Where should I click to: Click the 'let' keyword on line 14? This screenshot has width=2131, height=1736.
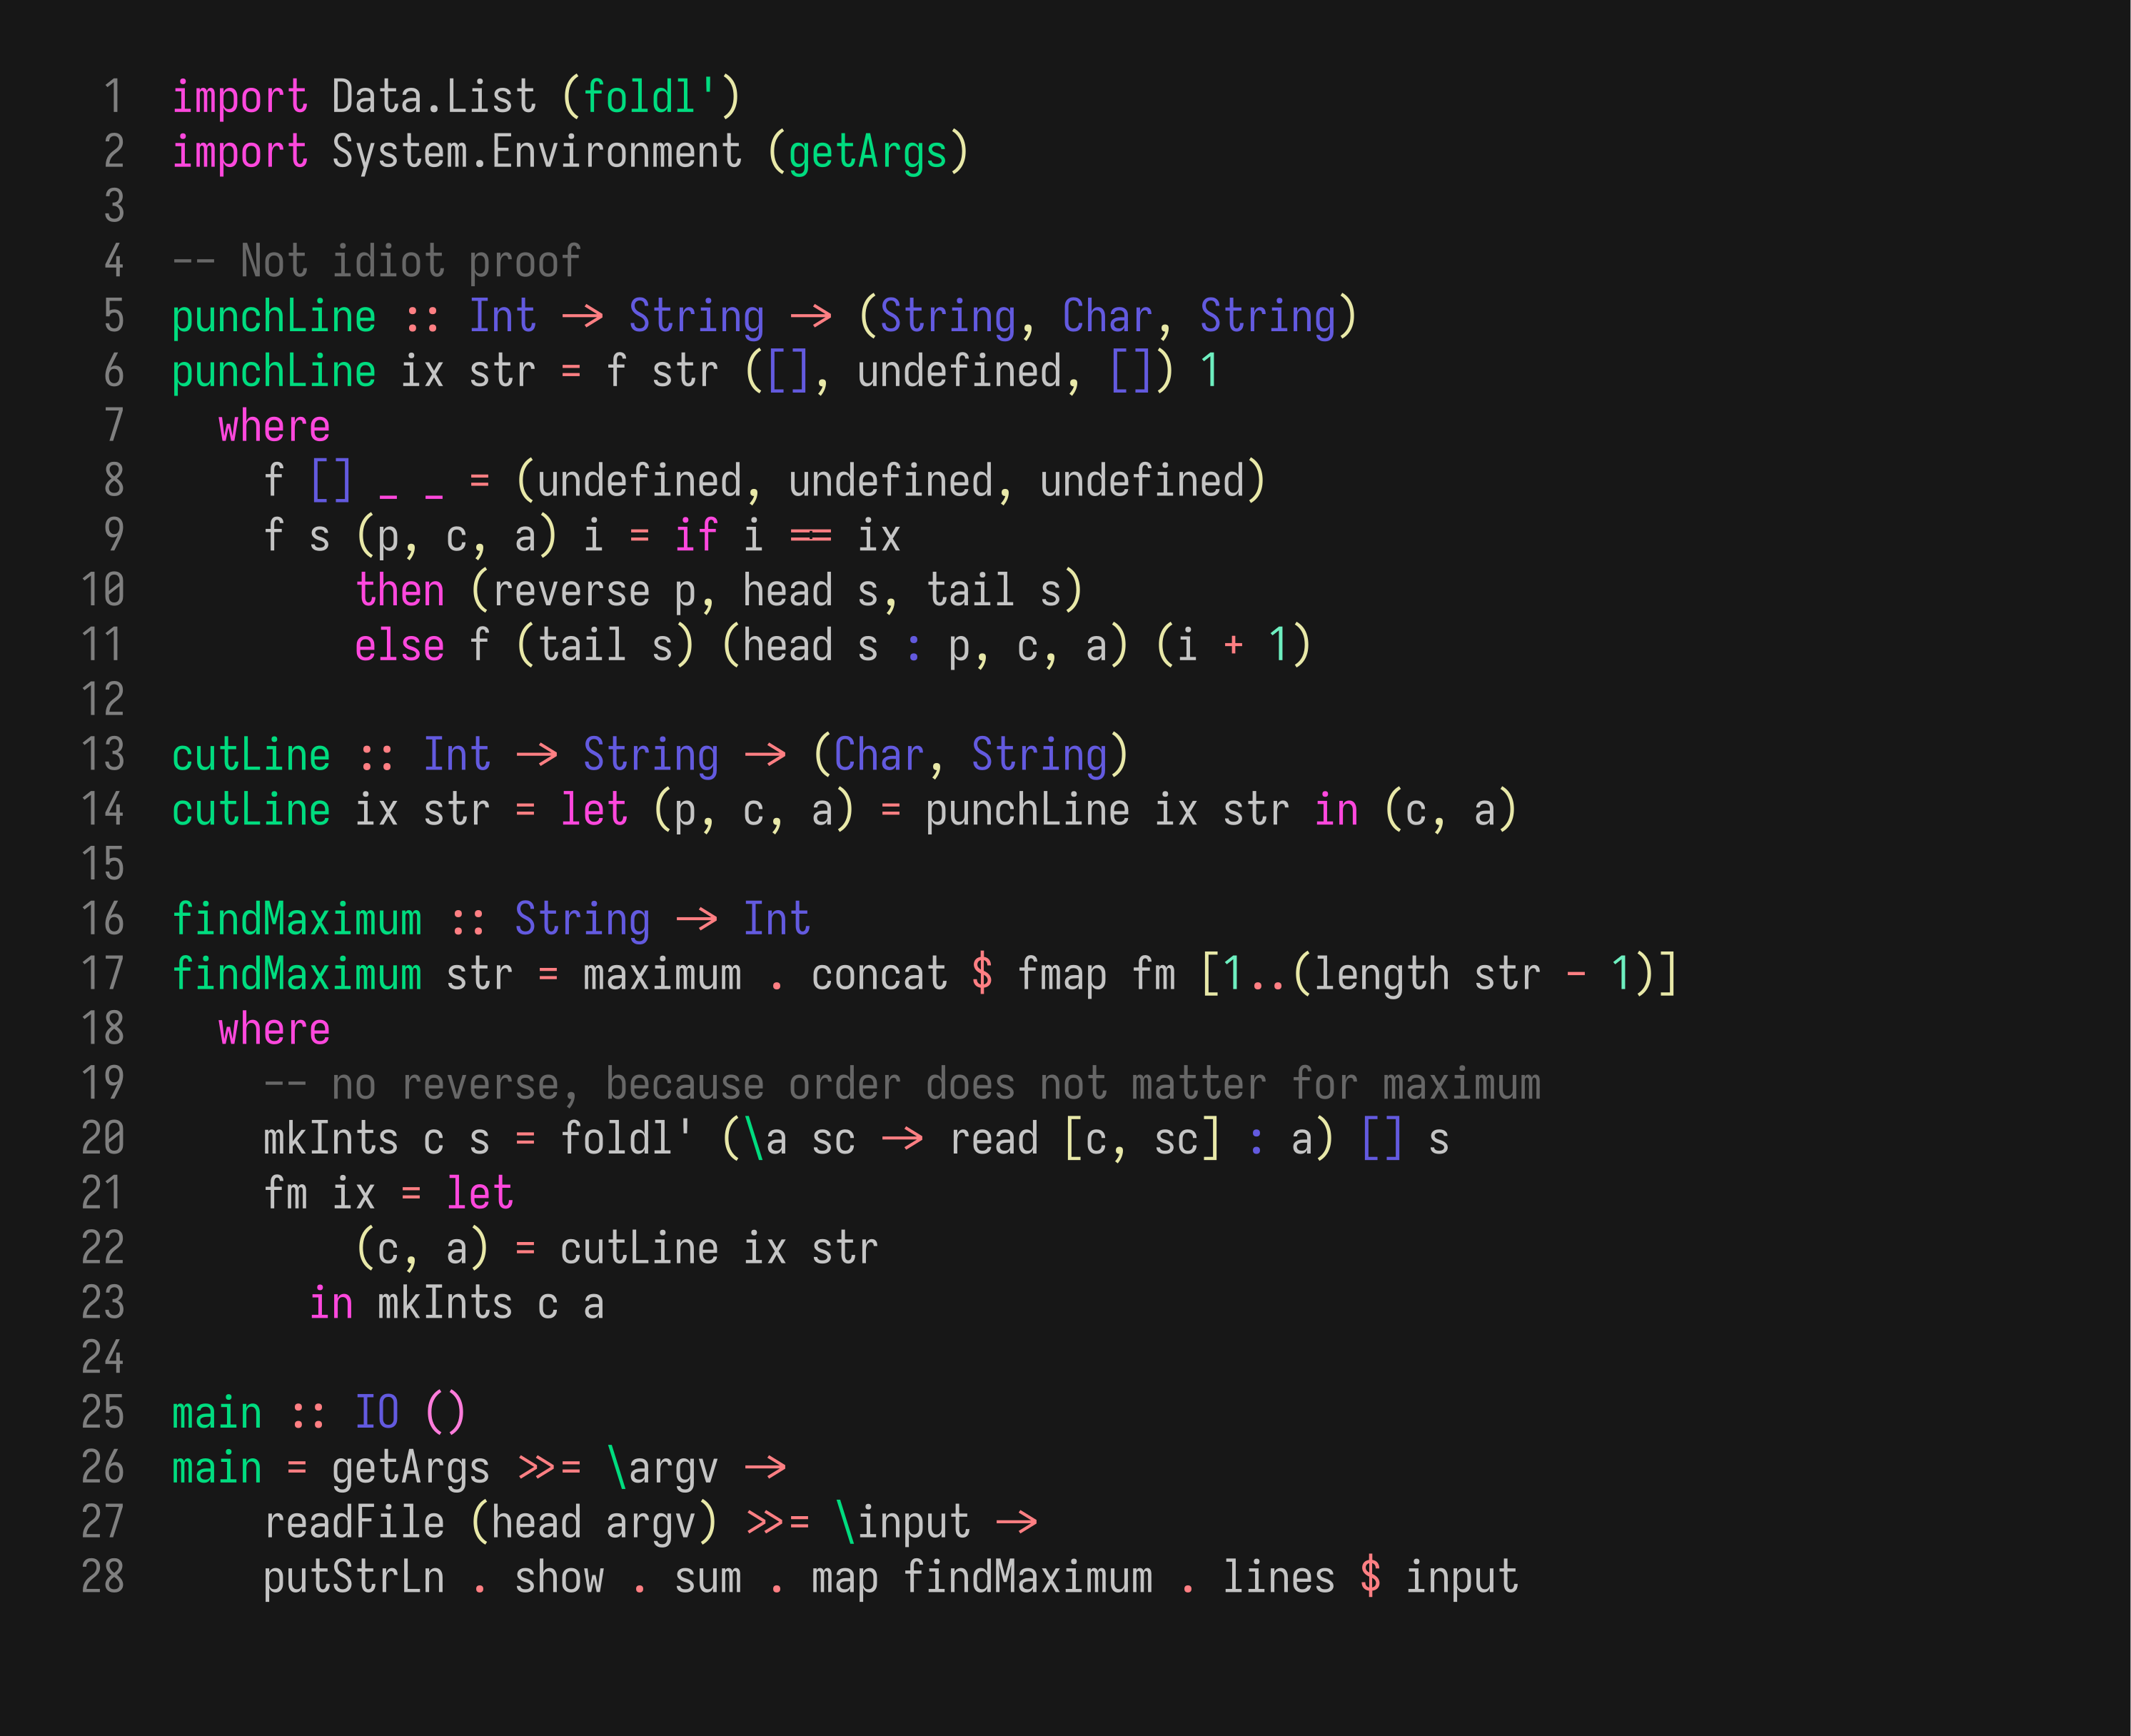[594, 810]
